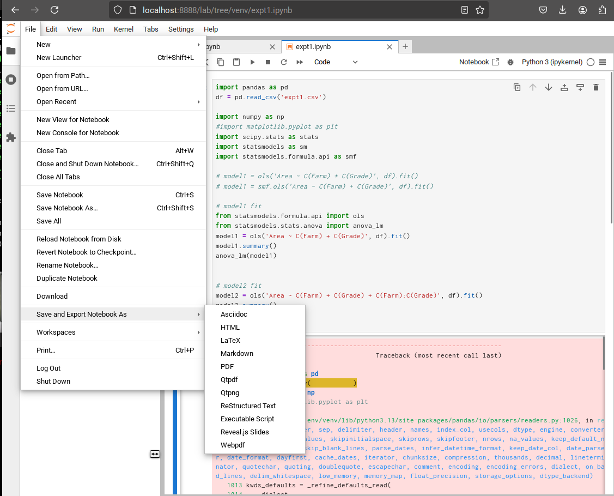Click the copy cell toolbar icon
This screenshot has height=496, width=614.
click(x=221, y=62)
